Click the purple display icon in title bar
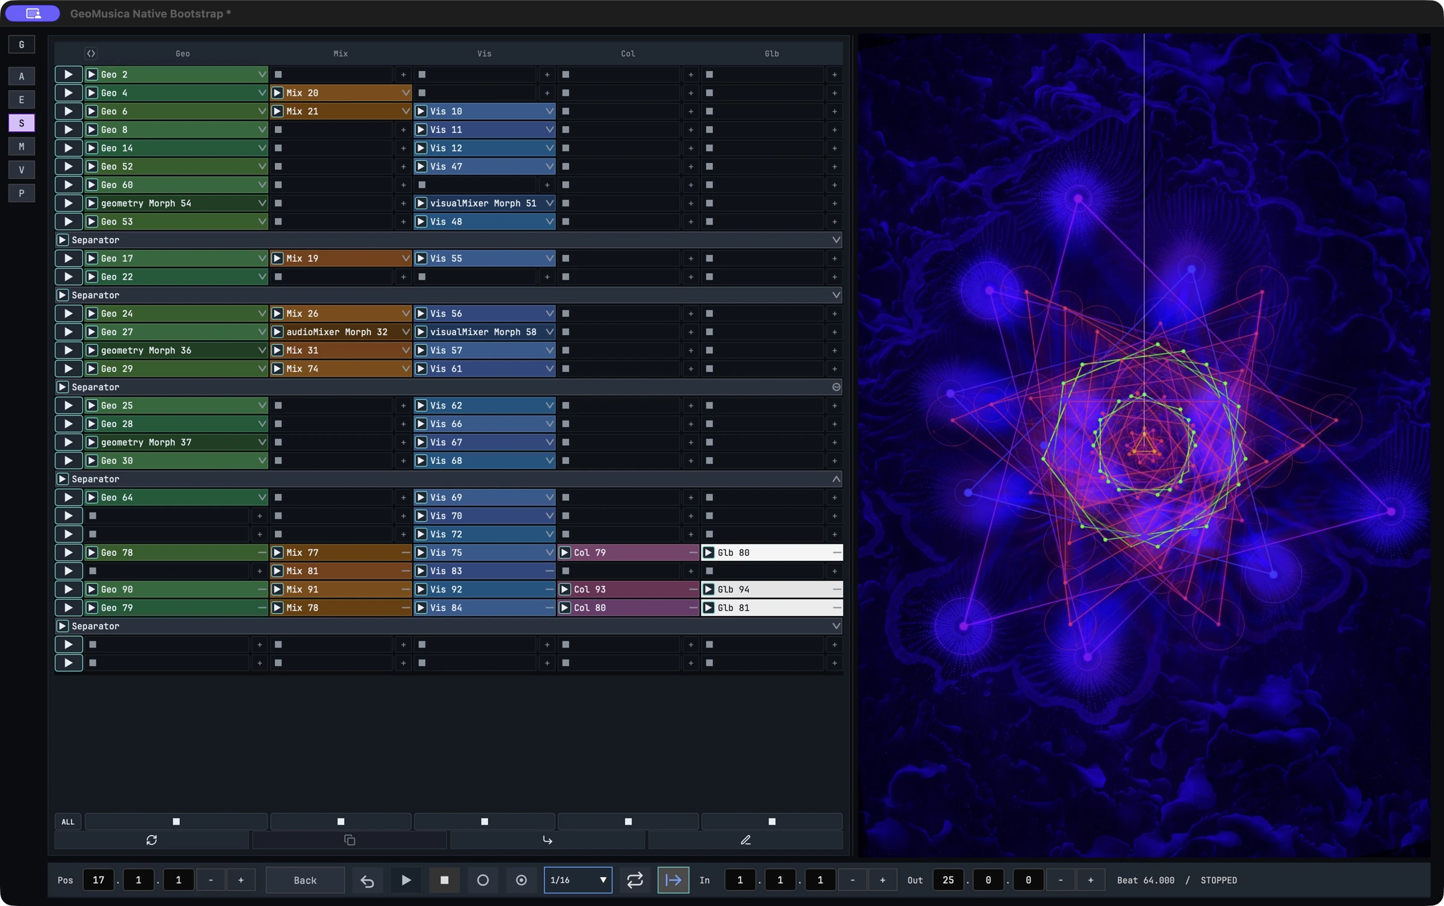This screenshot has width=1444, height=906. [x=33, y=13]
